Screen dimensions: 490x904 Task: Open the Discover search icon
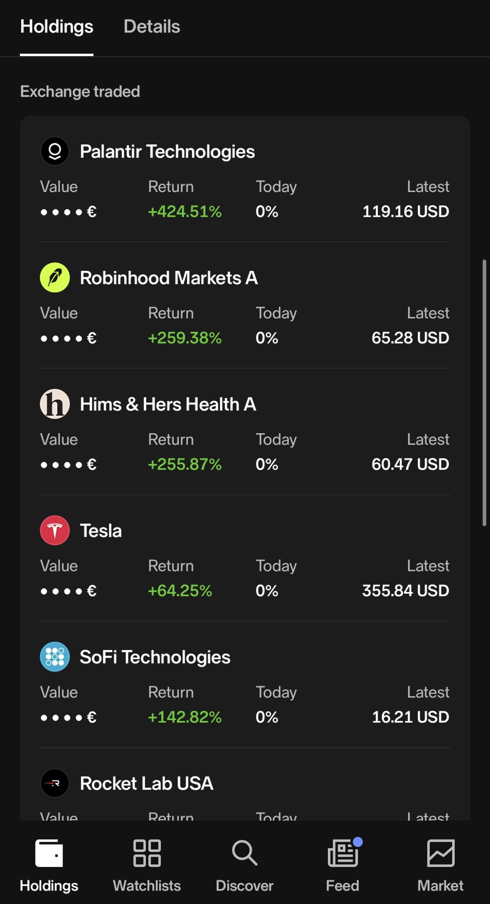(245, 853)
